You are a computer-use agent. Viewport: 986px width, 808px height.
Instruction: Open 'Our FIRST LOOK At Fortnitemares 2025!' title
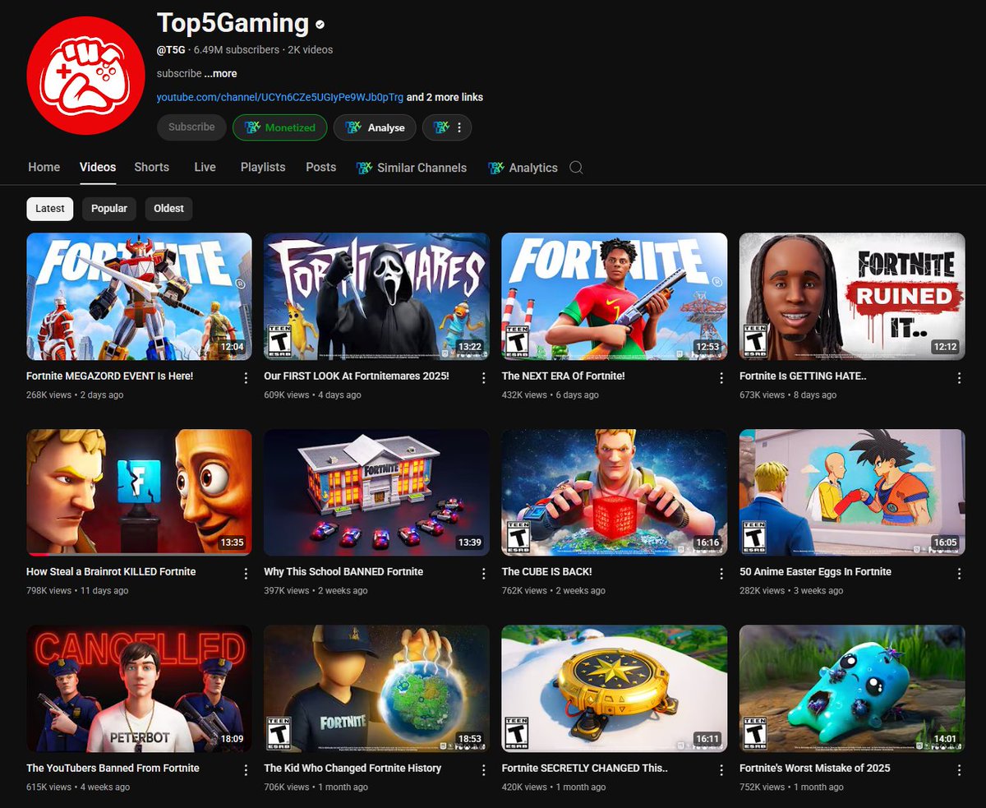357,376
